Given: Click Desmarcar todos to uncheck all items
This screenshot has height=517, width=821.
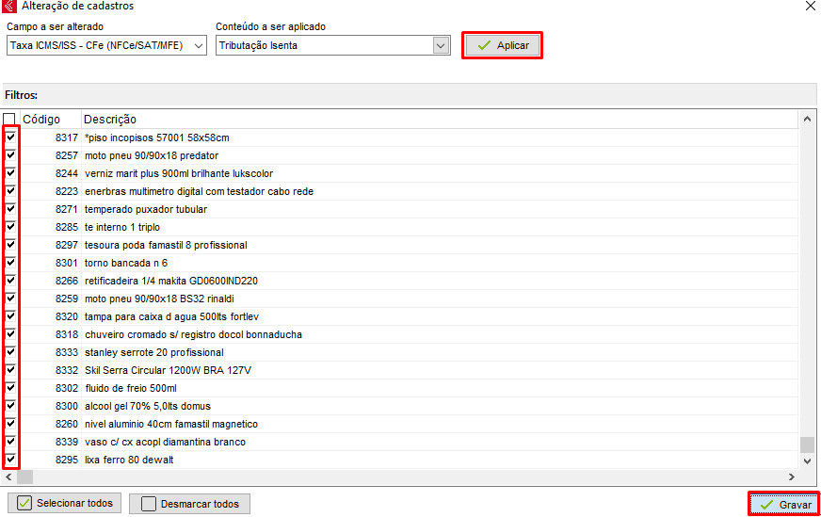Looking at the screenshot, I should 189,504.
